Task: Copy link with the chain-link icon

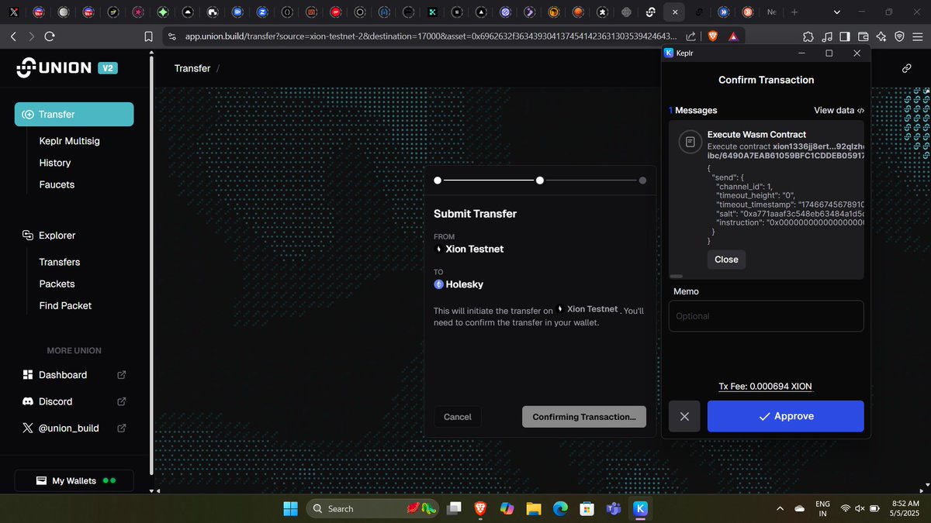Action: pos(906,68)
